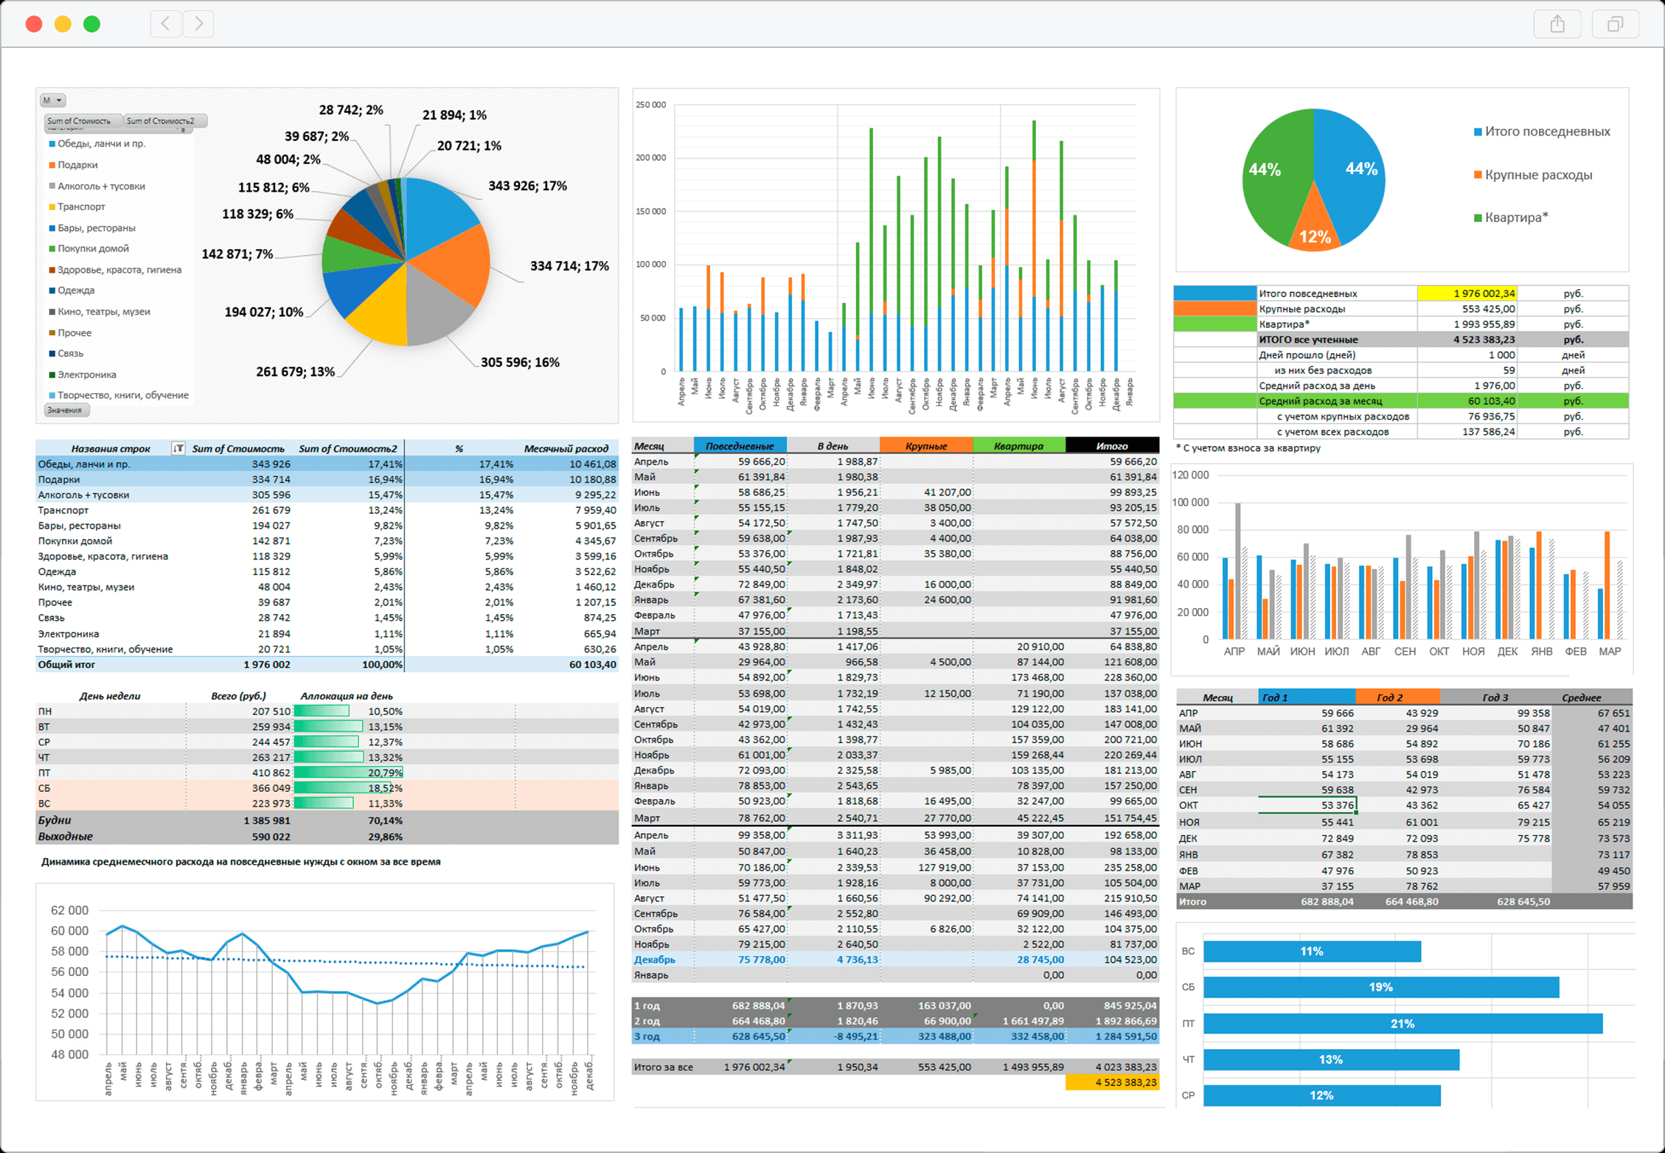Click the Значения button below legend

click(66, 411)
